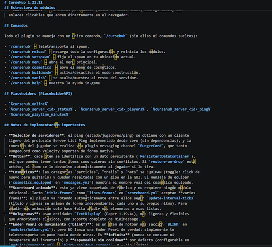Click bold text 'Scoreboard animado'

click(32, 188)
